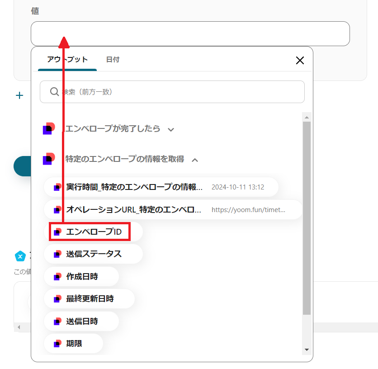Click scrollbar up arrow in output list
The image size is (378, 369).
(307, 118)
